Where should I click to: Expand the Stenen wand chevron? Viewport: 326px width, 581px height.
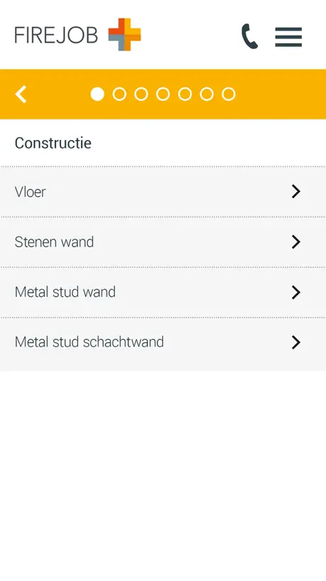(296, 242)
